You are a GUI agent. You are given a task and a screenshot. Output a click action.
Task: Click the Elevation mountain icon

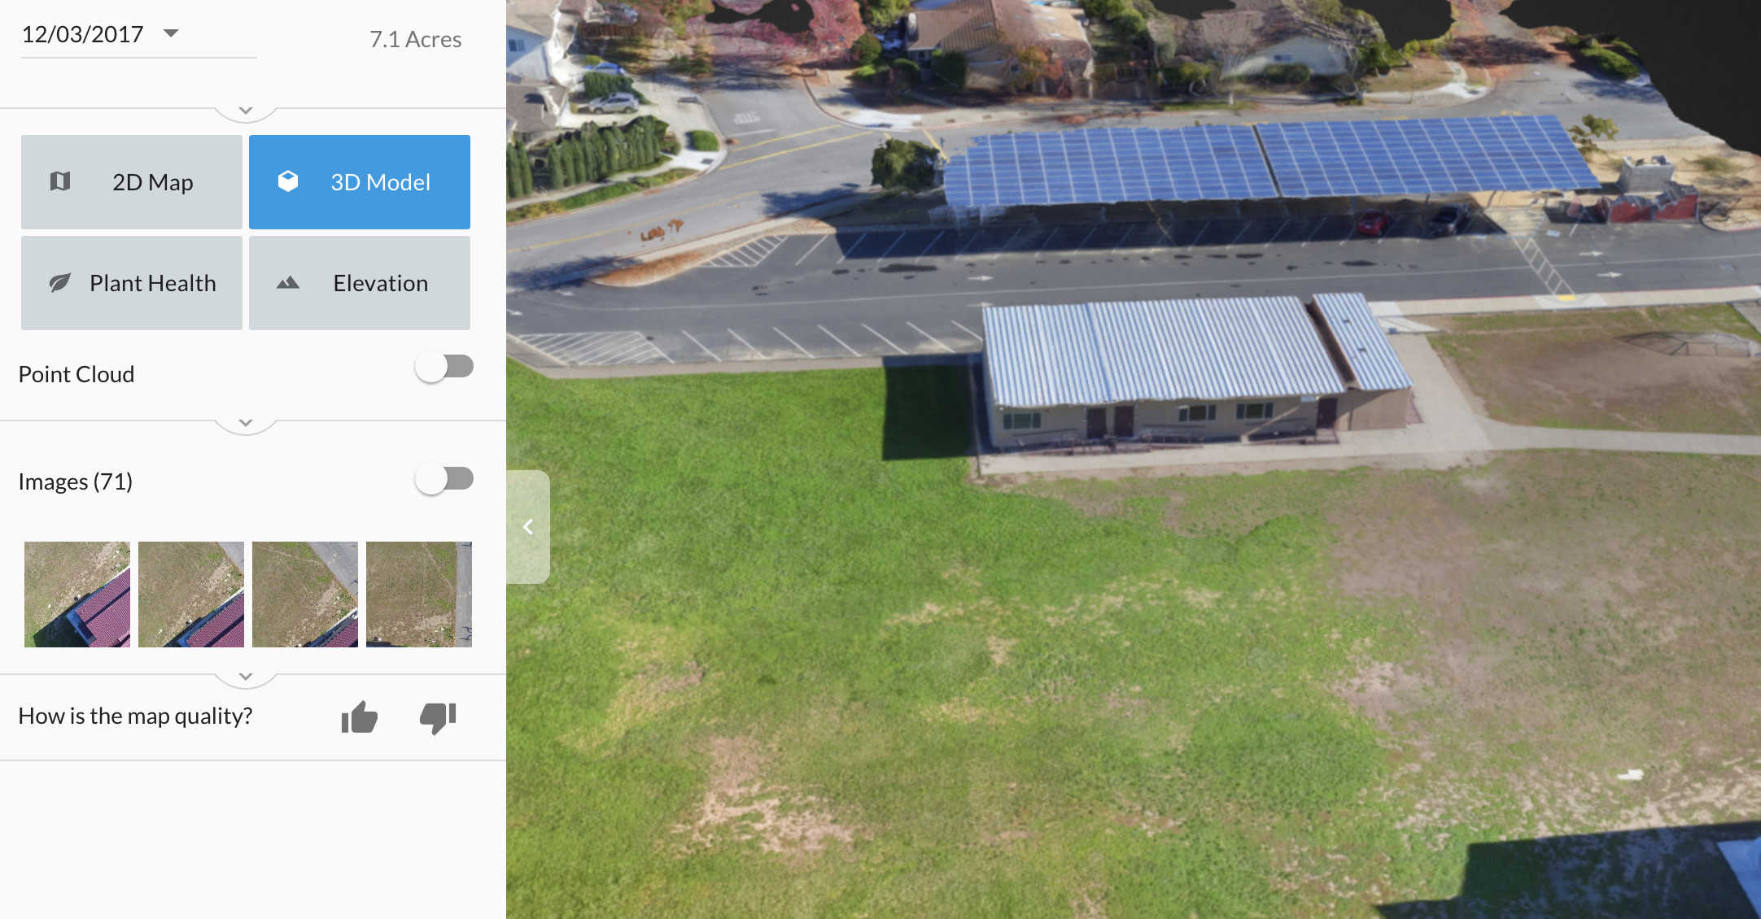point(288,283)
